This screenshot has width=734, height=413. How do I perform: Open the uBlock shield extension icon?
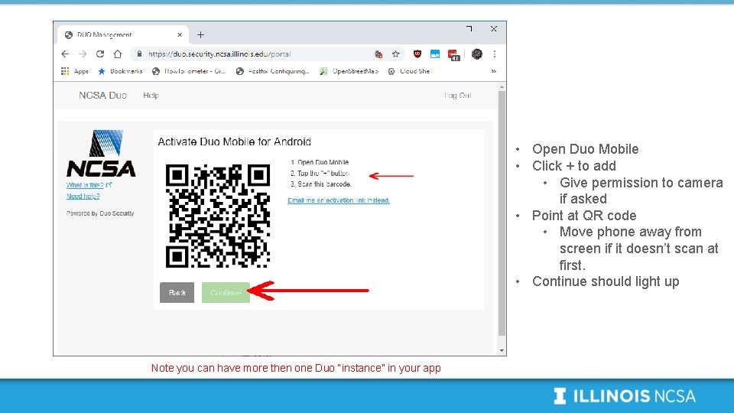[x=417, y=54]
